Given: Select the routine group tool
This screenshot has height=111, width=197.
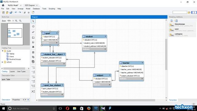Looking at the screenshot, I should pos(33,62).
